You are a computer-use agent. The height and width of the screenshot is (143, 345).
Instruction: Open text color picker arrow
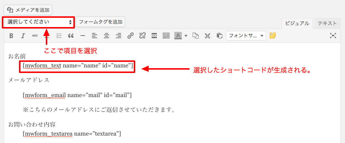pyautogui.click(x=186, y=36)
